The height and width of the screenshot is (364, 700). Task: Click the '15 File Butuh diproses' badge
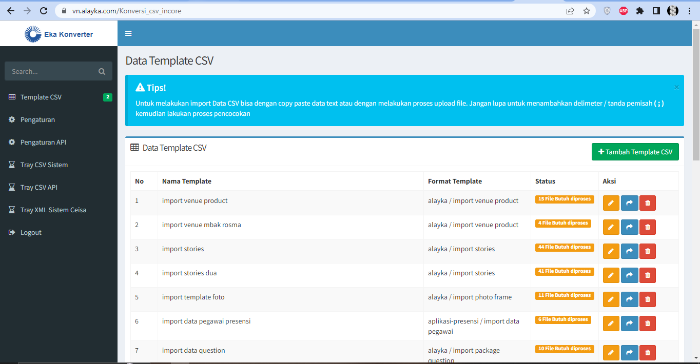[x=565, y=199]
